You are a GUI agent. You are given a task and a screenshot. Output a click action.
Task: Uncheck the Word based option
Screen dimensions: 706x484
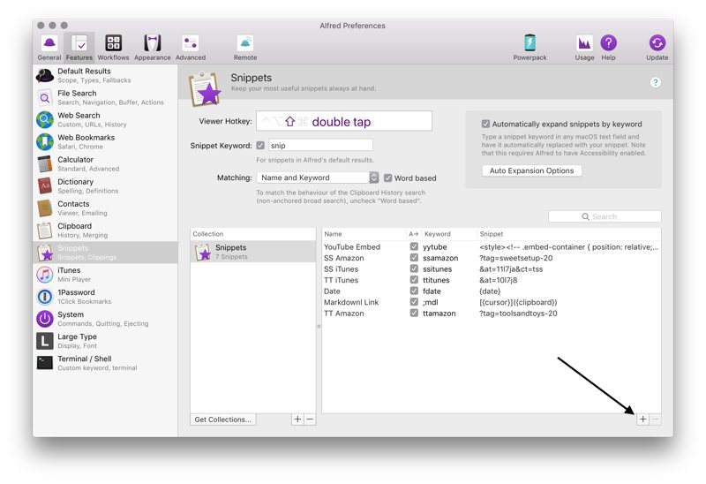pyautogui.click(x=388, y=178)
